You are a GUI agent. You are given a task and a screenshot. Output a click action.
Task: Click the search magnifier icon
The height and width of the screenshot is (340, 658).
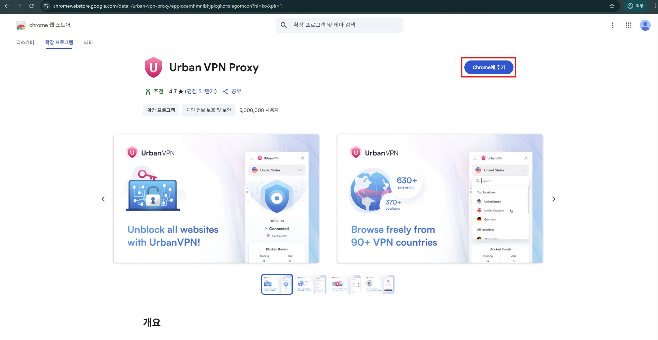tap(284, 25)
